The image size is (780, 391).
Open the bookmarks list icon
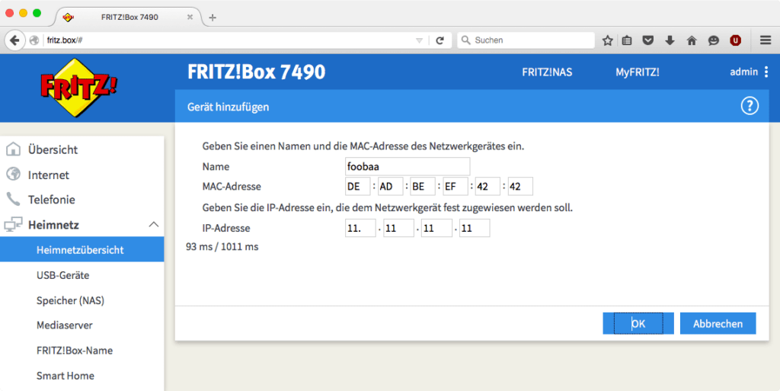[627, 40]
